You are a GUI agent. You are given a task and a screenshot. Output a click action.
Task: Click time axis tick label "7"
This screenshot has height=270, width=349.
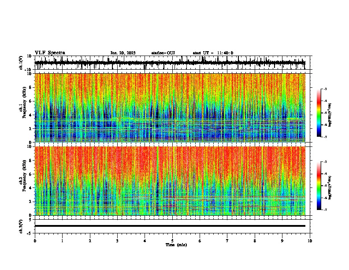[227, 241]
